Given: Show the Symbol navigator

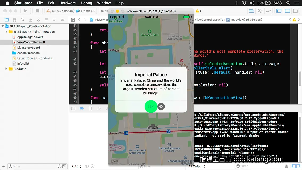Looking at the screenshot, I should coord(14,20).
